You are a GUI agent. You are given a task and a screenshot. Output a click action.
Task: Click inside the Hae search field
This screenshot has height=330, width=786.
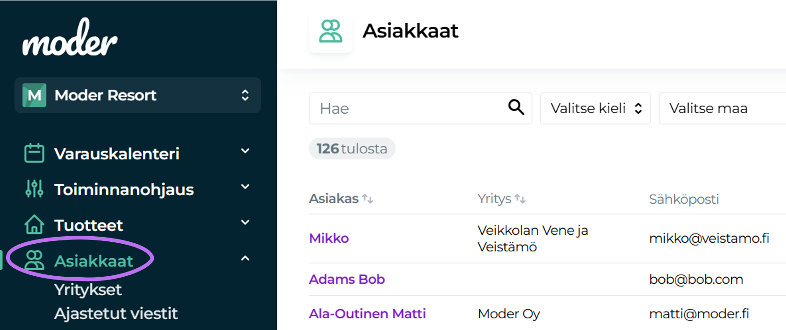[401, 108]
